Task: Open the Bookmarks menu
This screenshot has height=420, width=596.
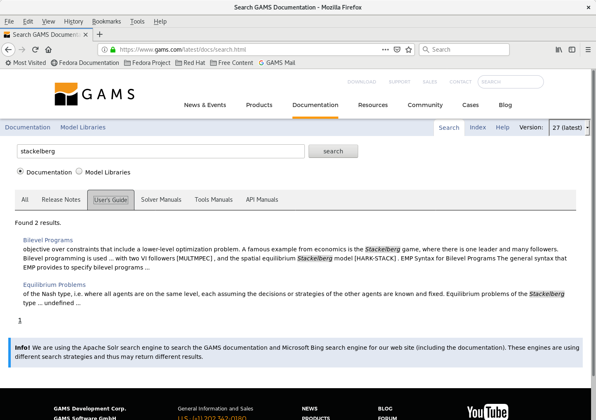Action: [107, 21]
